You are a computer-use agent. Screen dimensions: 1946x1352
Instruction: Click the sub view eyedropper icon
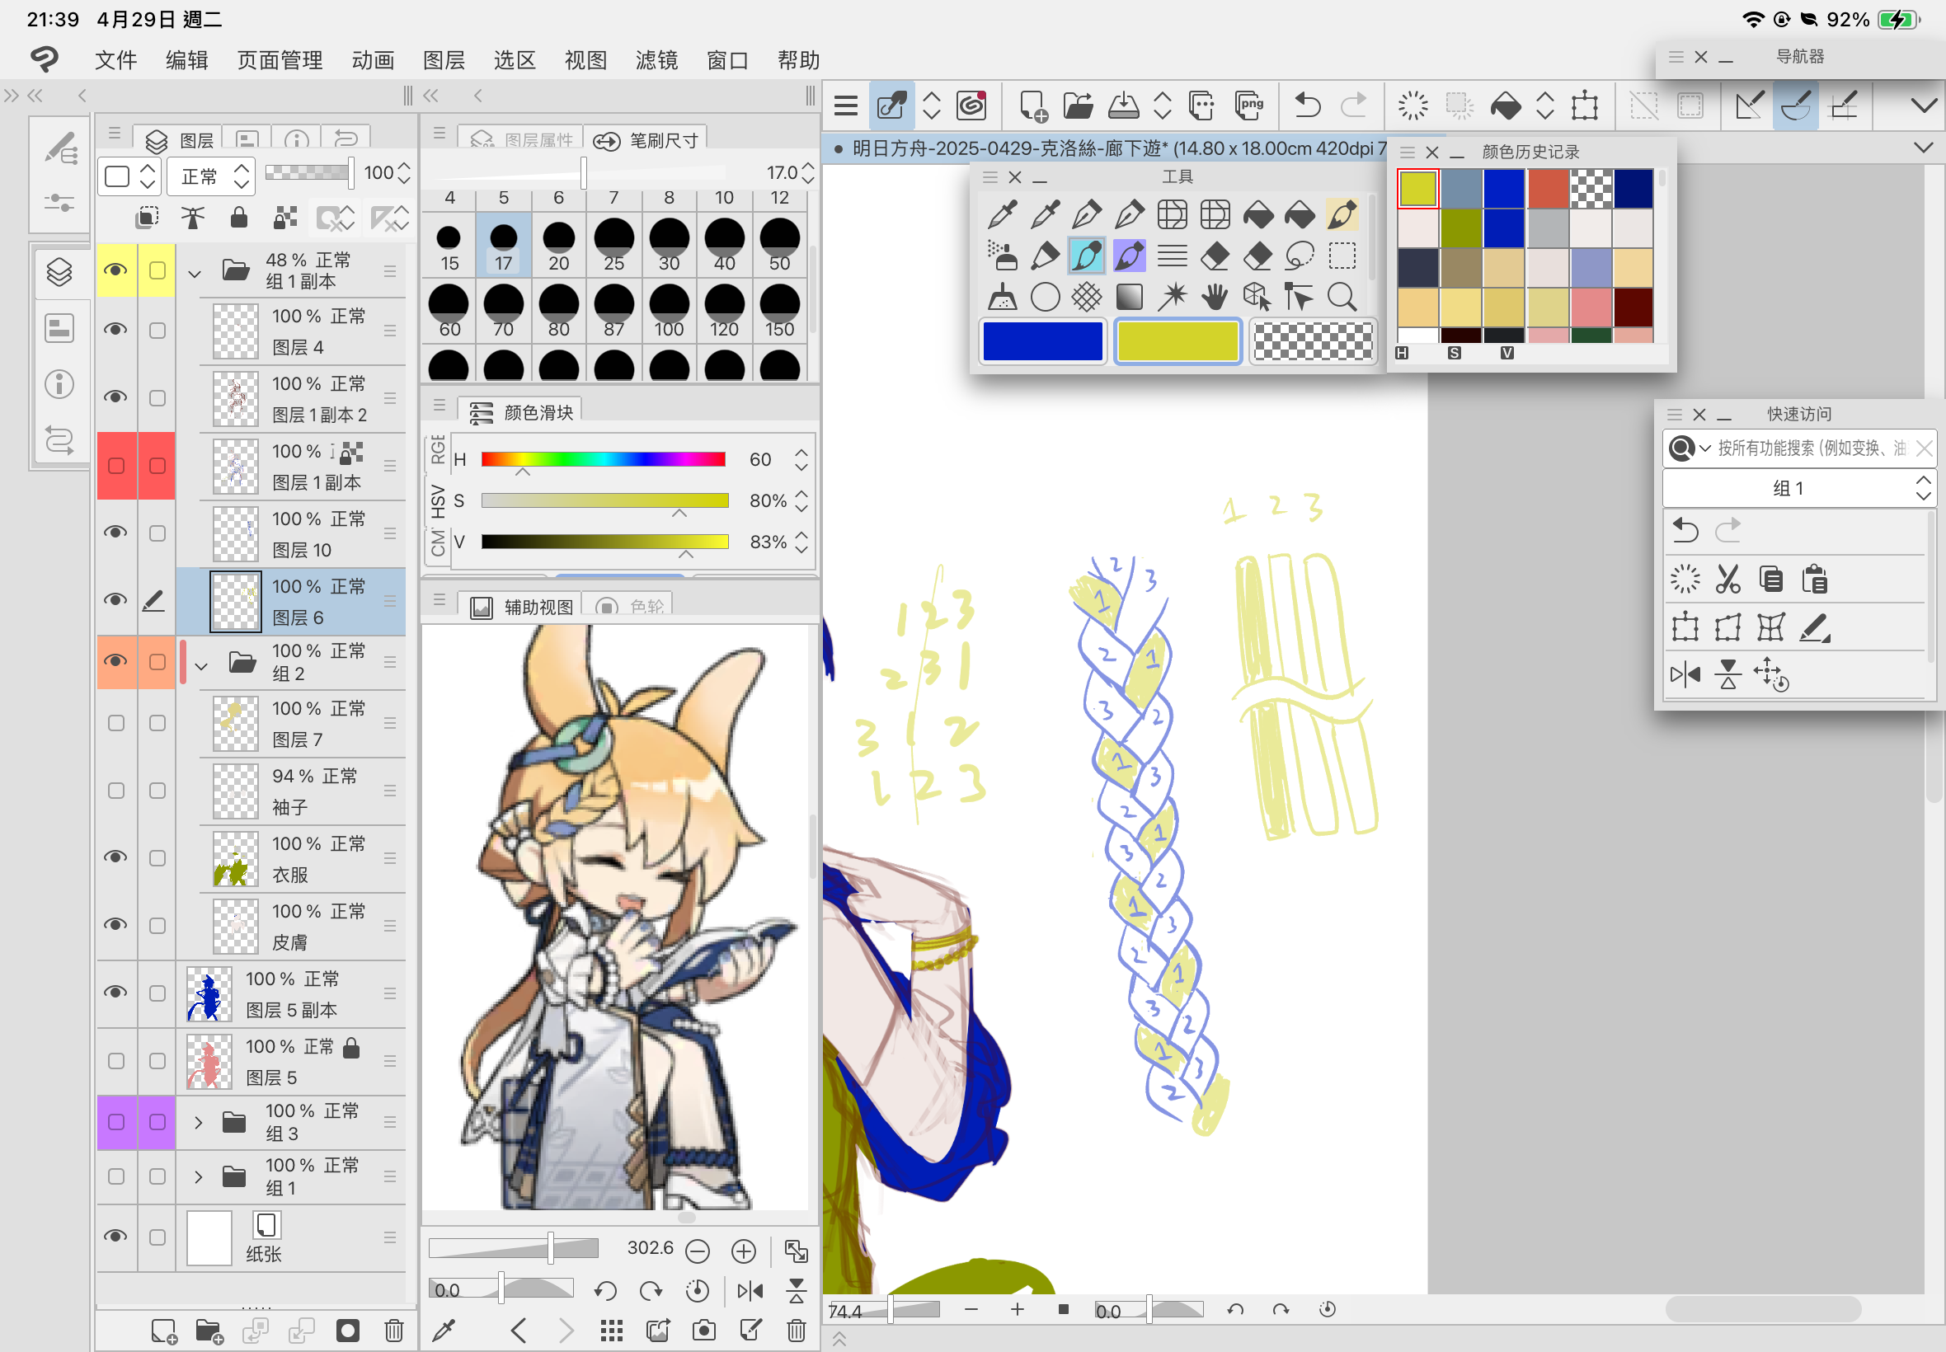444,1330
